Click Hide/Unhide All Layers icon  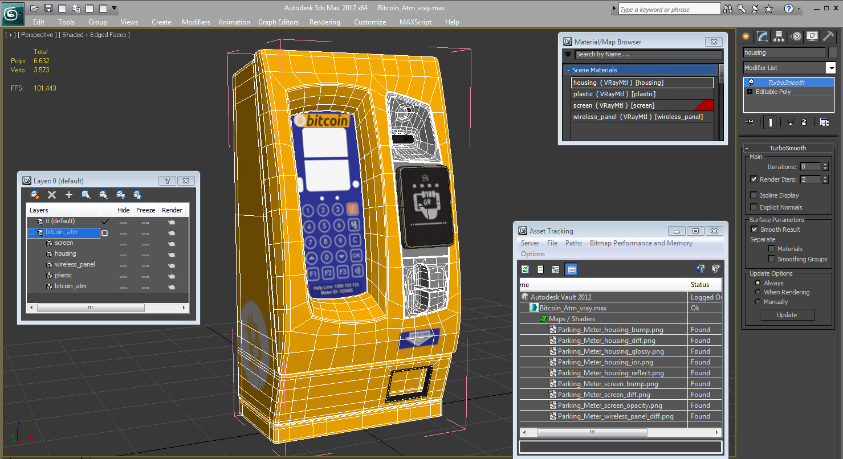(x=120, y=195)
